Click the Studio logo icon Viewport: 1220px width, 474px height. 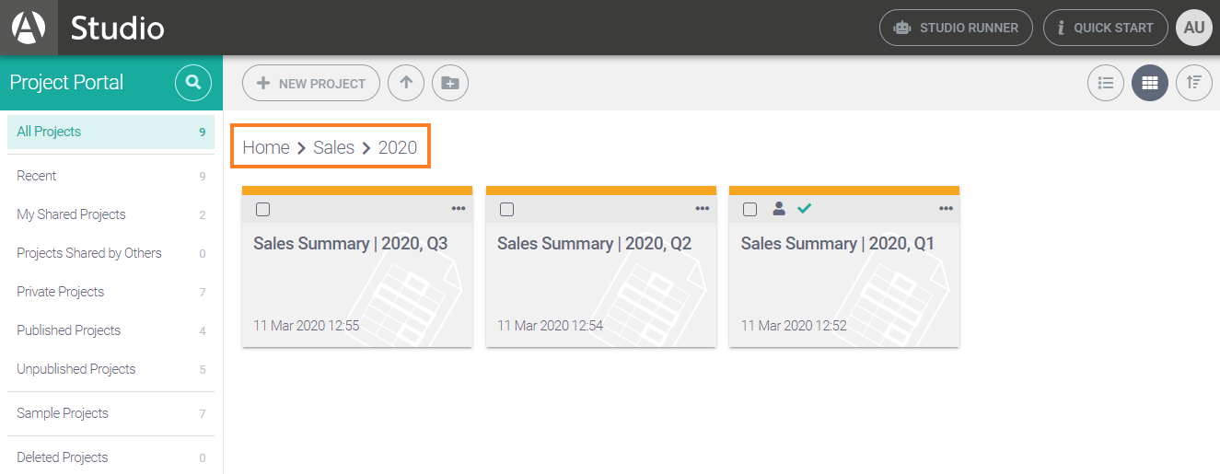[x=29, y=28]
